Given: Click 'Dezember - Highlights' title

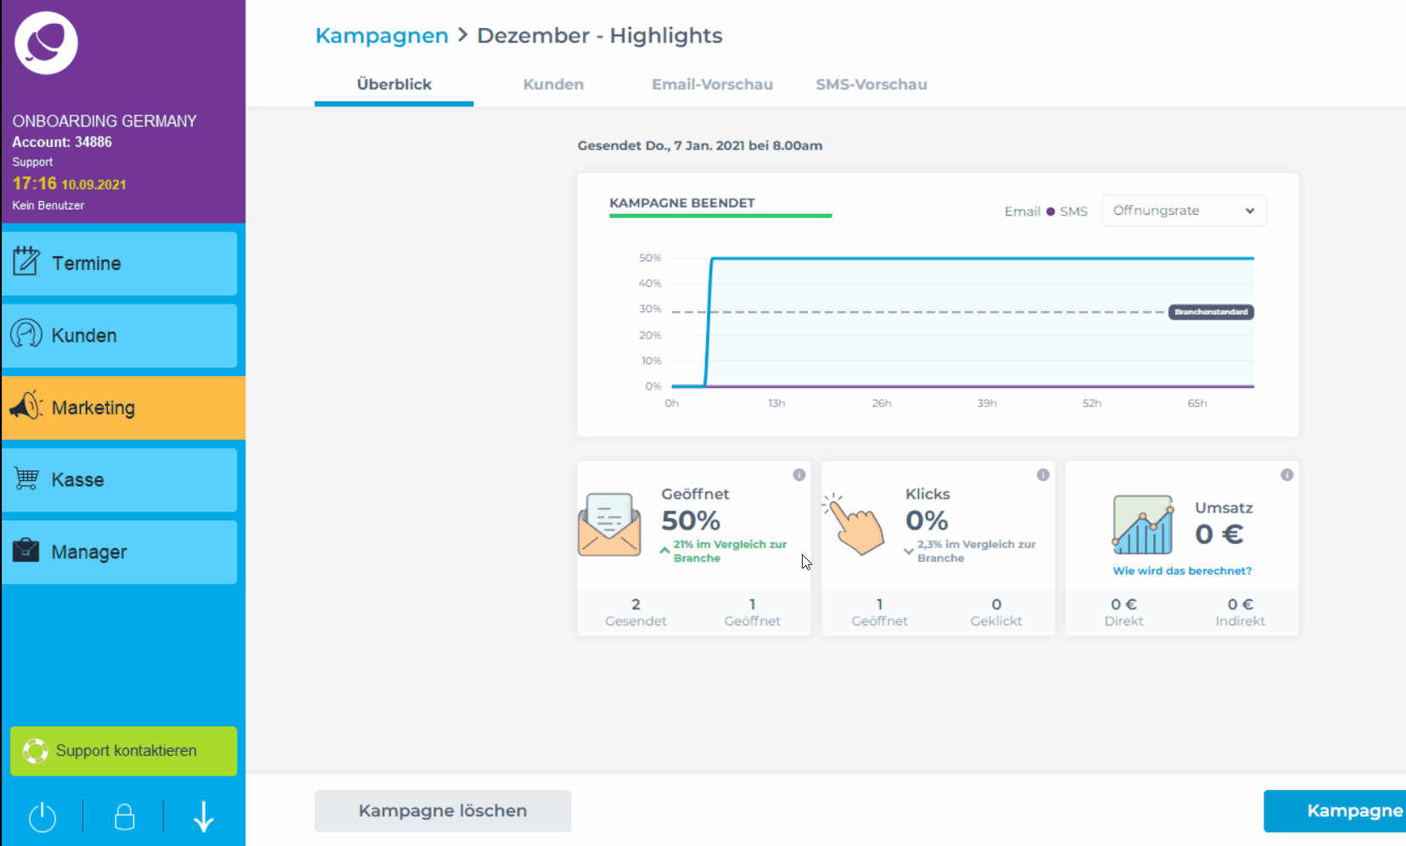Looking at the screenshot, I should coord(600,36).
